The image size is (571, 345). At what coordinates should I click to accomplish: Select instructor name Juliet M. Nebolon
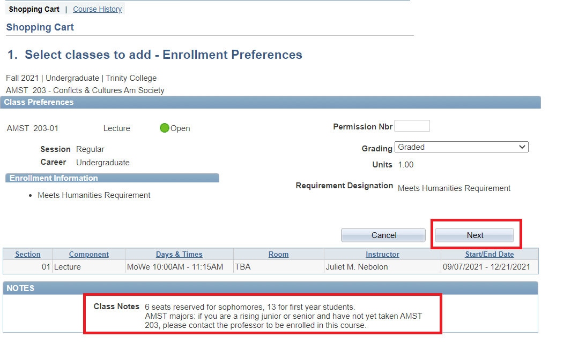click(x=358, y=266)
